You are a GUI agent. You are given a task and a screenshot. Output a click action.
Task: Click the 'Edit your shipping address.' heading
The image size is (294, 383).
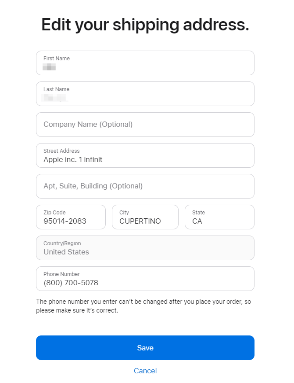(x=145, y=25)
